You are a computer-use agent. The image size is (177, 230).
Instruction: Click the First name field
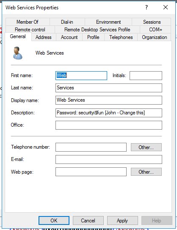coord(81,75)
